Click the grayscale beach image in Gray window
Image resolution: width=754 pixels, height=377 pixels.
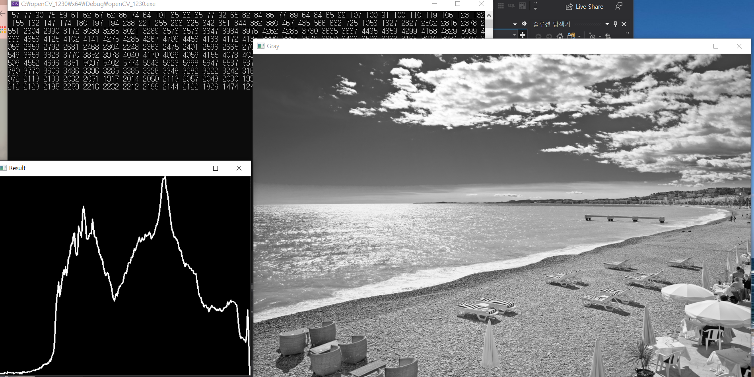coord(502,215)
